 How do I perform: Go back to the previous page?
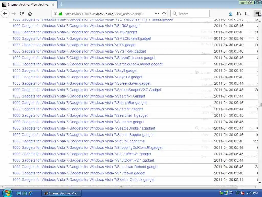click(5, 14)
